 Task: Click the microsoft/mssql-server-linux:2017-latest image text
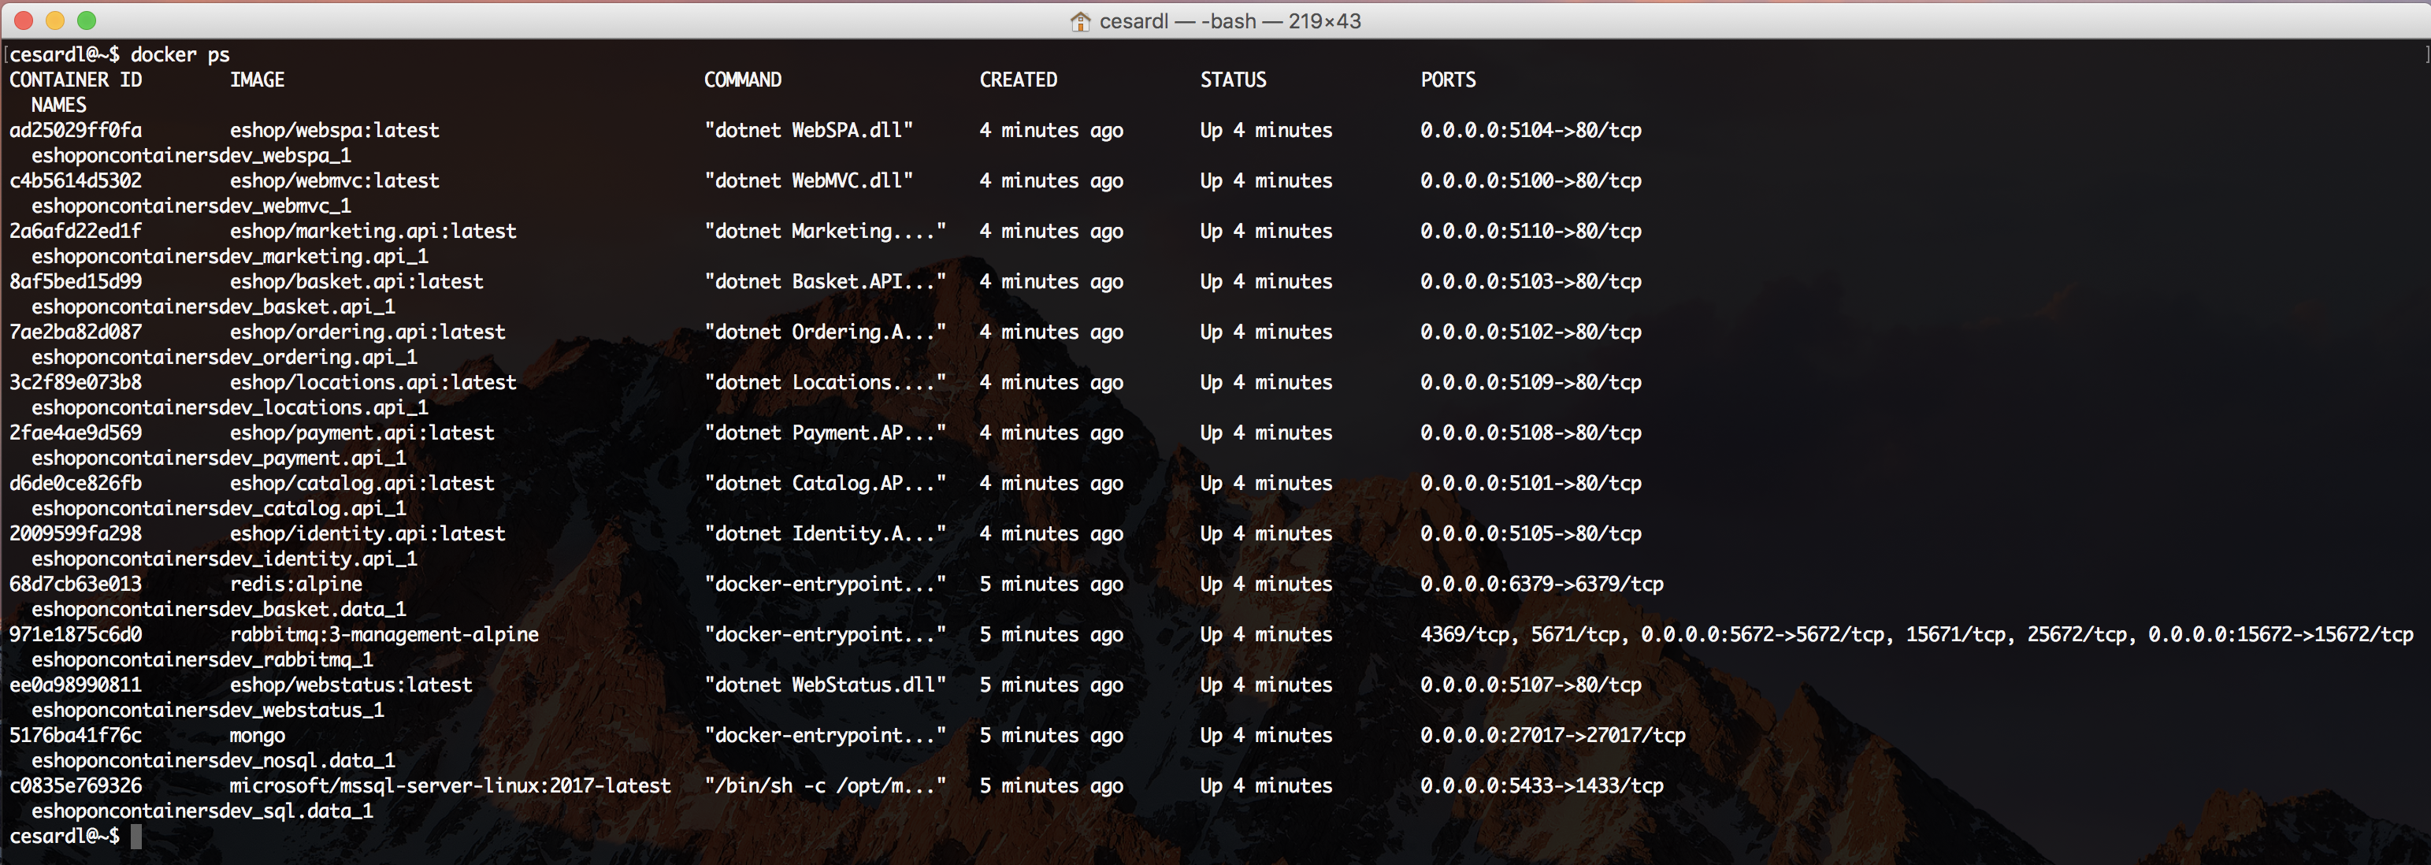450,785
